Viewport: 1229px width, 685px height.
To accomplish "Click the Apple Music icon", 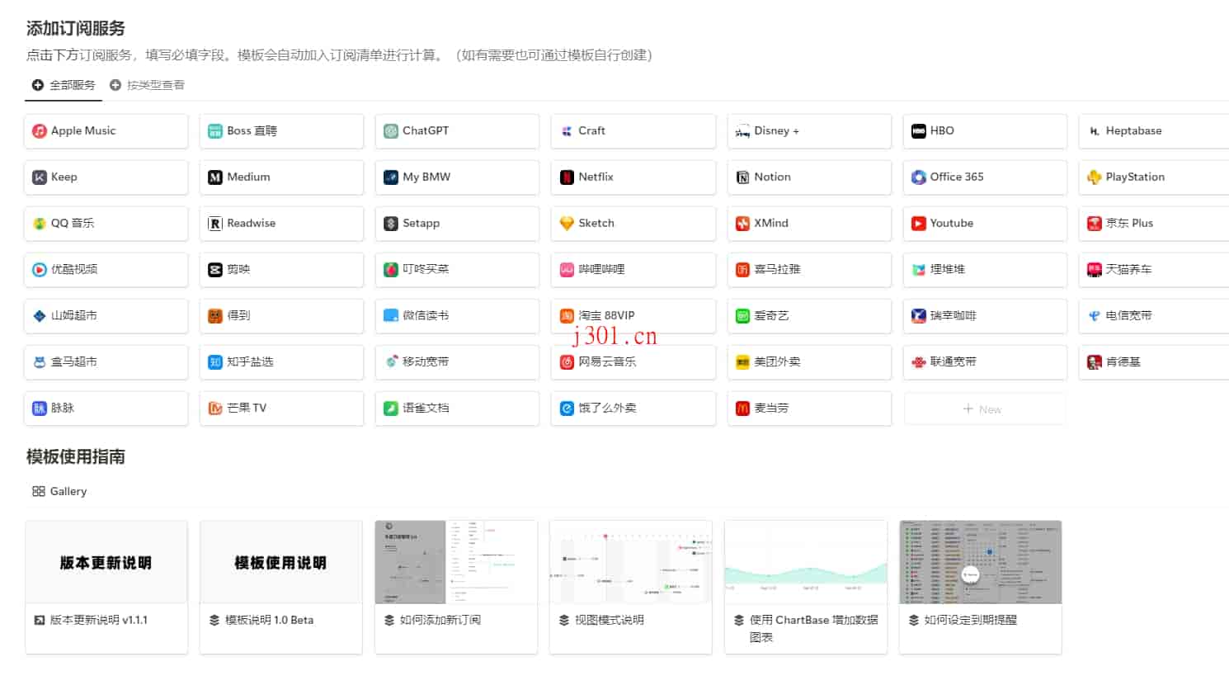I will pyautogui.click(x=40, y=131).
